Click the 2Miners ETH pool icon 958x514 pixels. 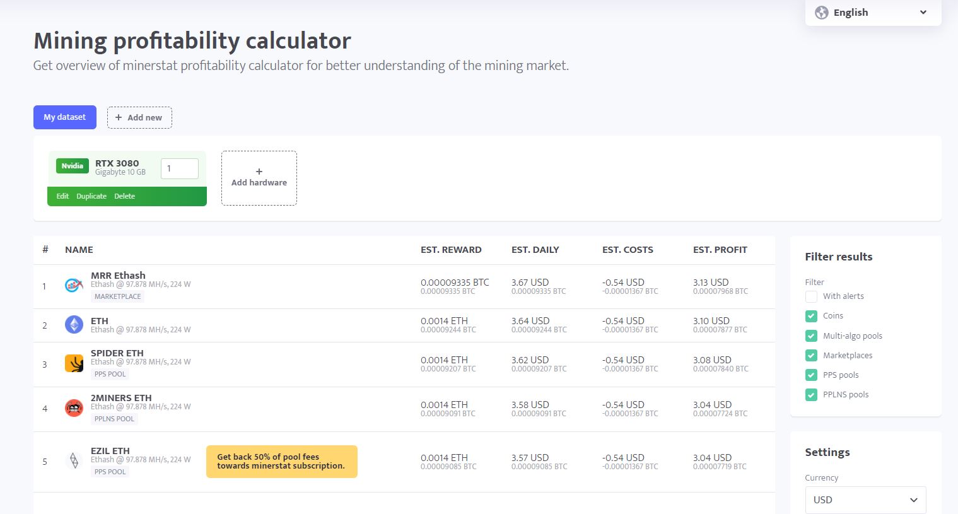click(74, 408)
